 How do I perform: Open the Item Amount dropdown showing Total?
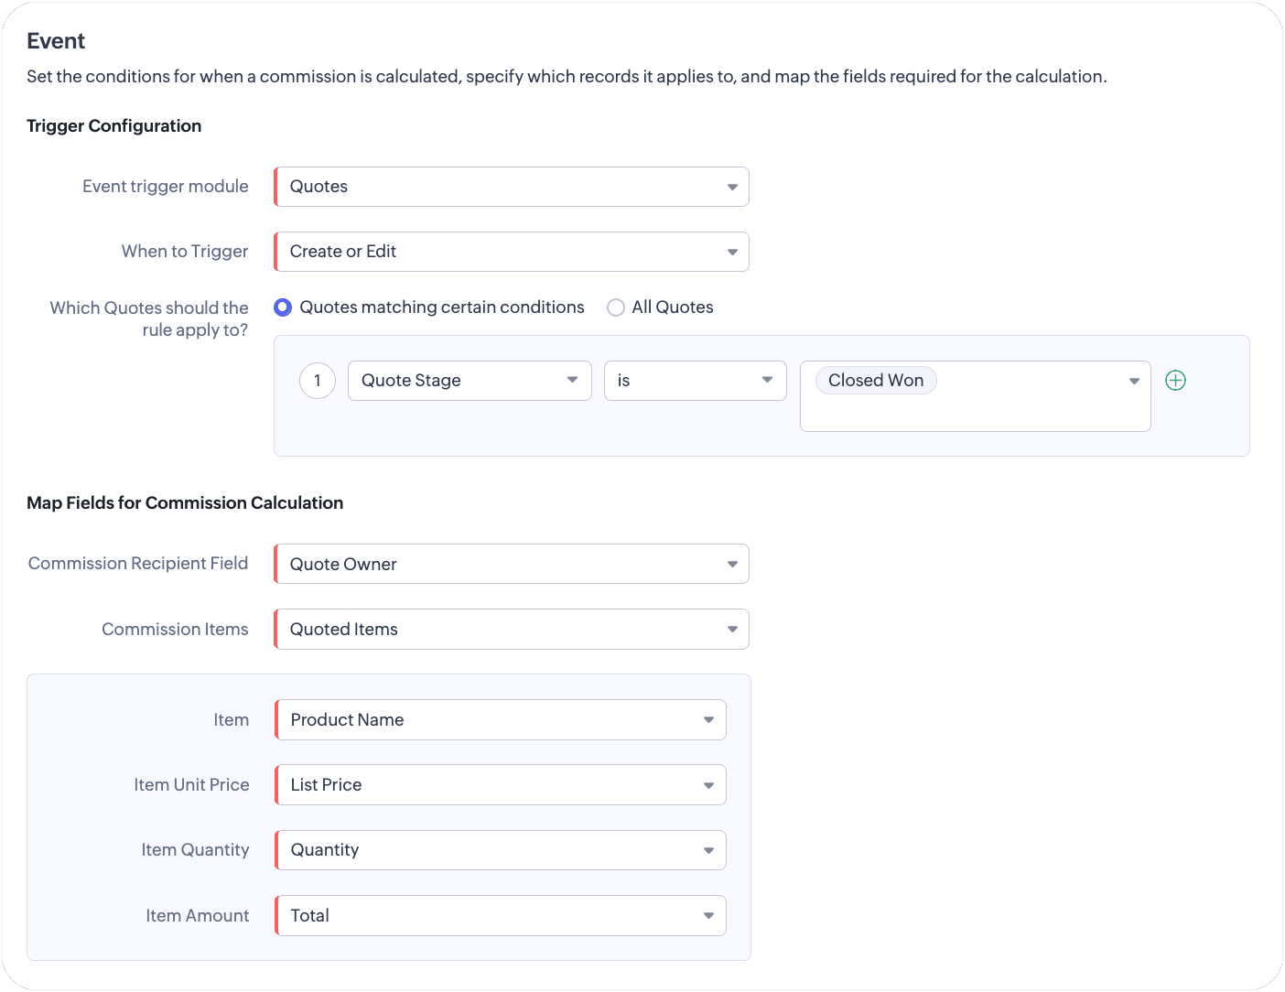pos(501,916)
